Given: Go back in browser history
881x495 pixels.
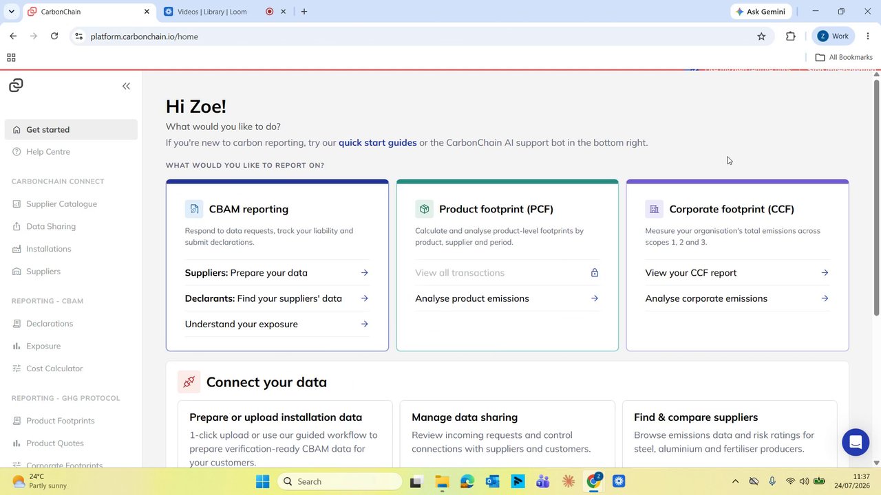Looking at the screenshot, I should point(13,36).
